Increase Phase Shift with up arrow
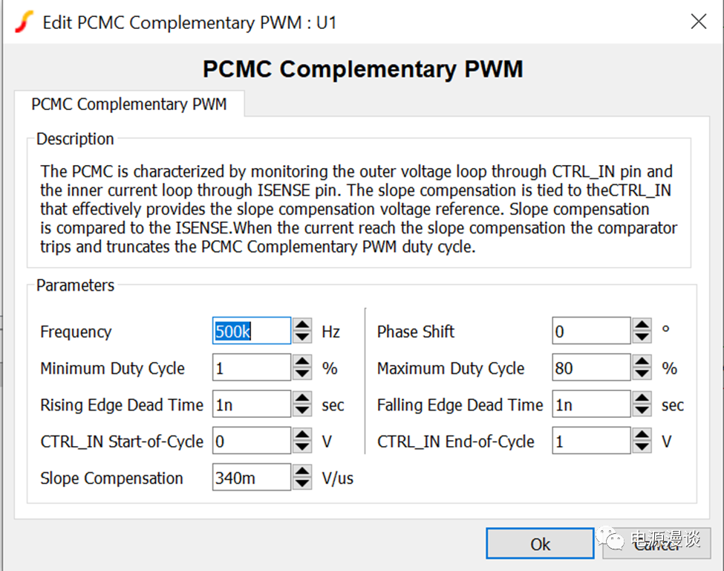This screenshot has height=571, width=724. [x=642, y=325]
